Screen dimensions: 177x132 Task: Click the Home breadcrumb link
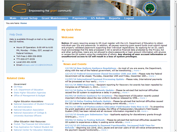click(x=24, y=23)
